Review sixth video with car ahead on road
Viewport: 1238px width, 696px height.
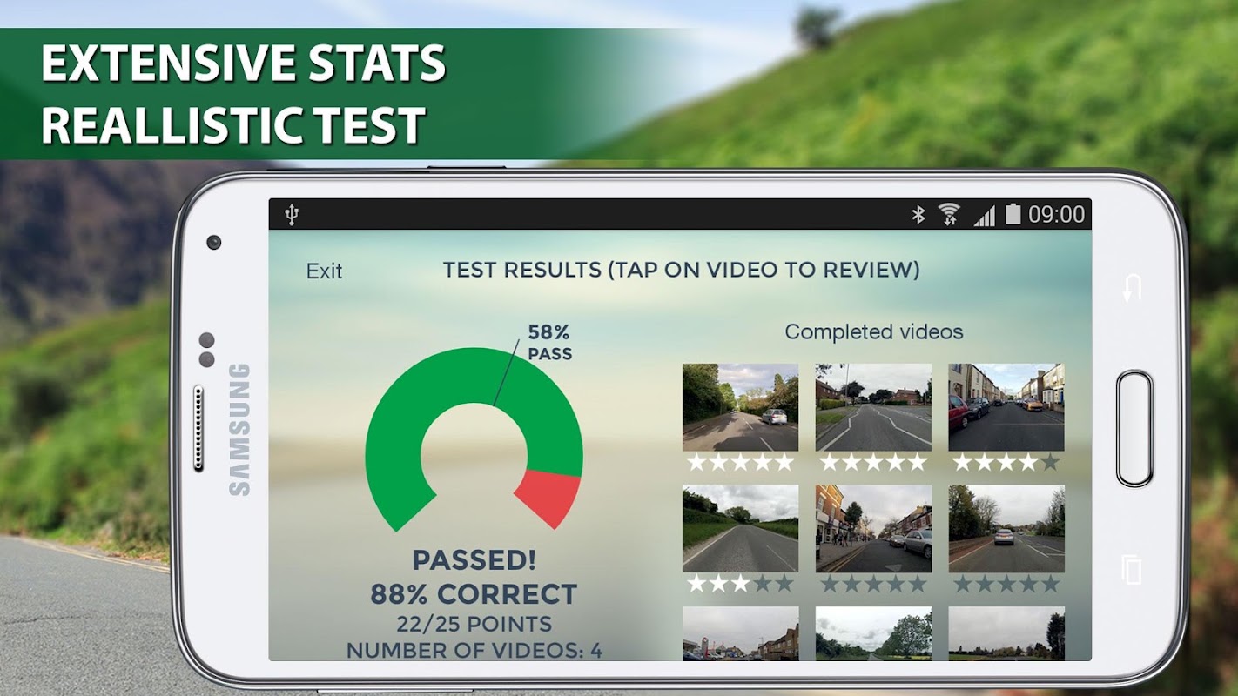coord(1006,529)
